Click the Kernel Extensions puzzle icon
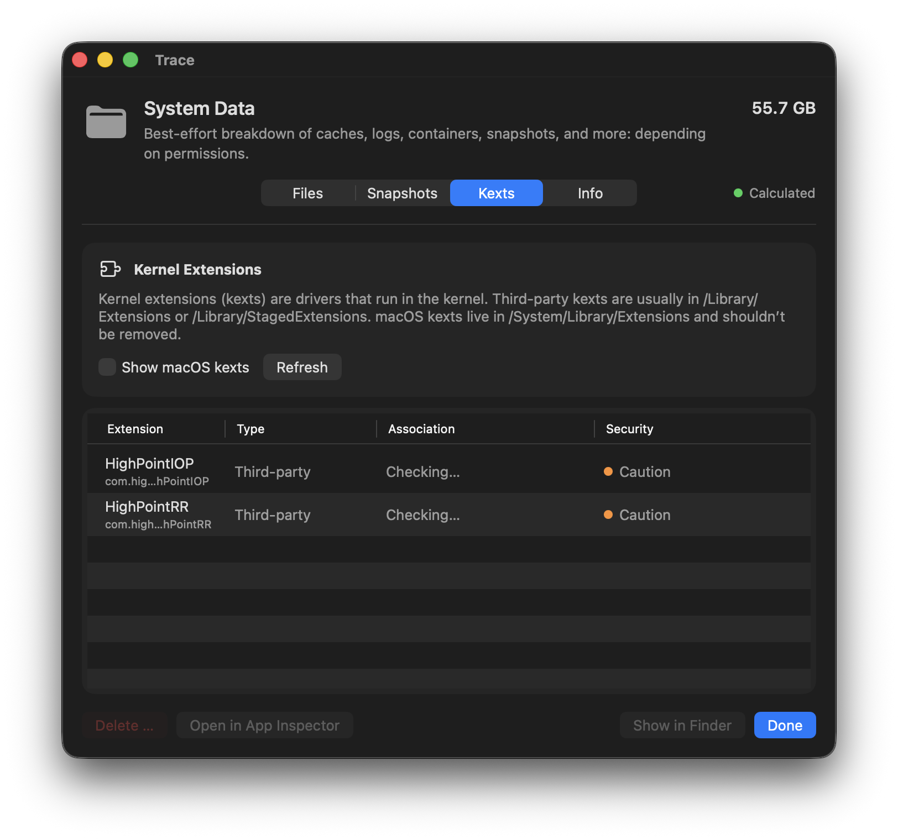898x840 pixels. pyautogui.click(x=110, y=269)
